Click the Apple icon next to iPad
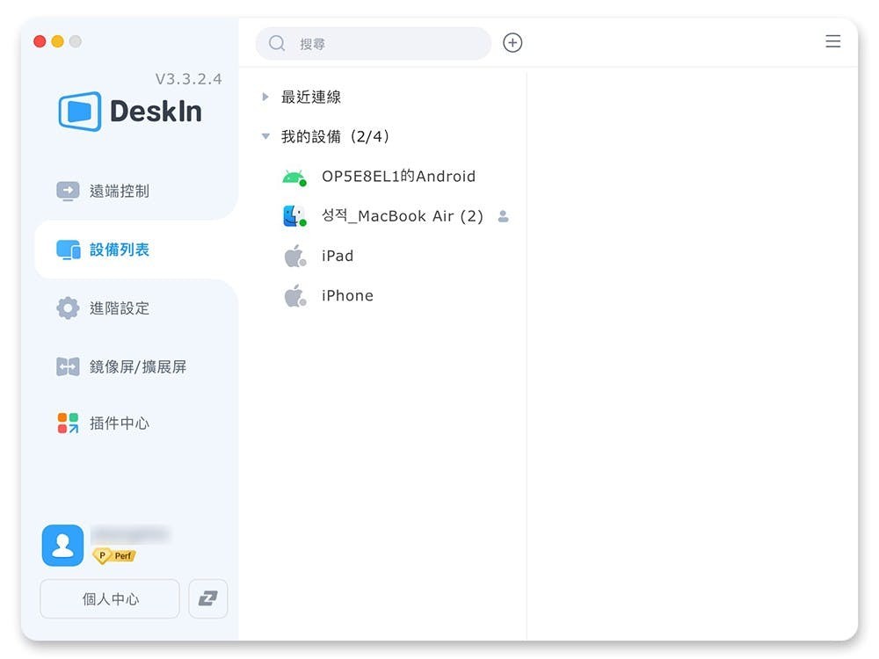Viewport: 879px width, 659px height. coord(294,256)
